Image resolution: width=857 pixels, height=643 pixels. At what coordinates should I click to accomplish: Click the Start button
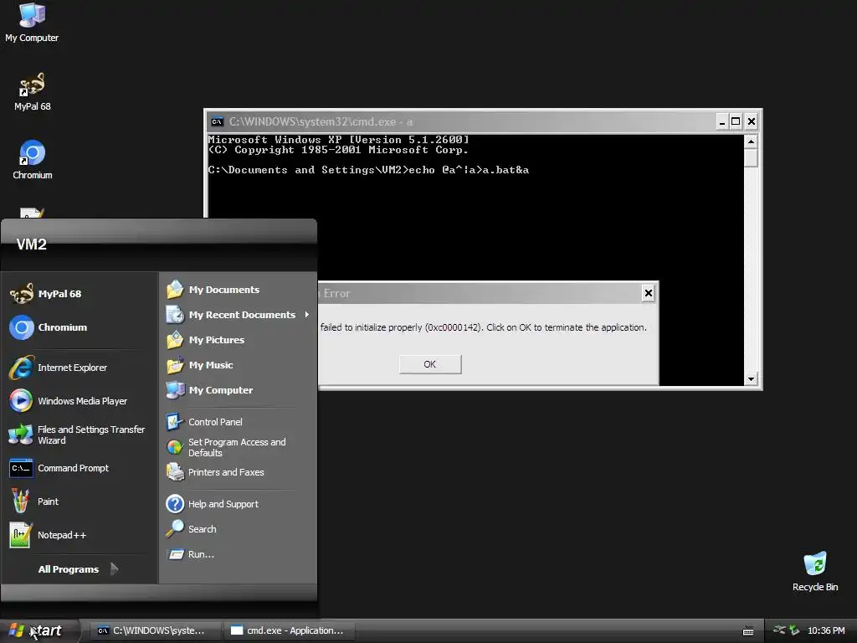click(38, 630)
